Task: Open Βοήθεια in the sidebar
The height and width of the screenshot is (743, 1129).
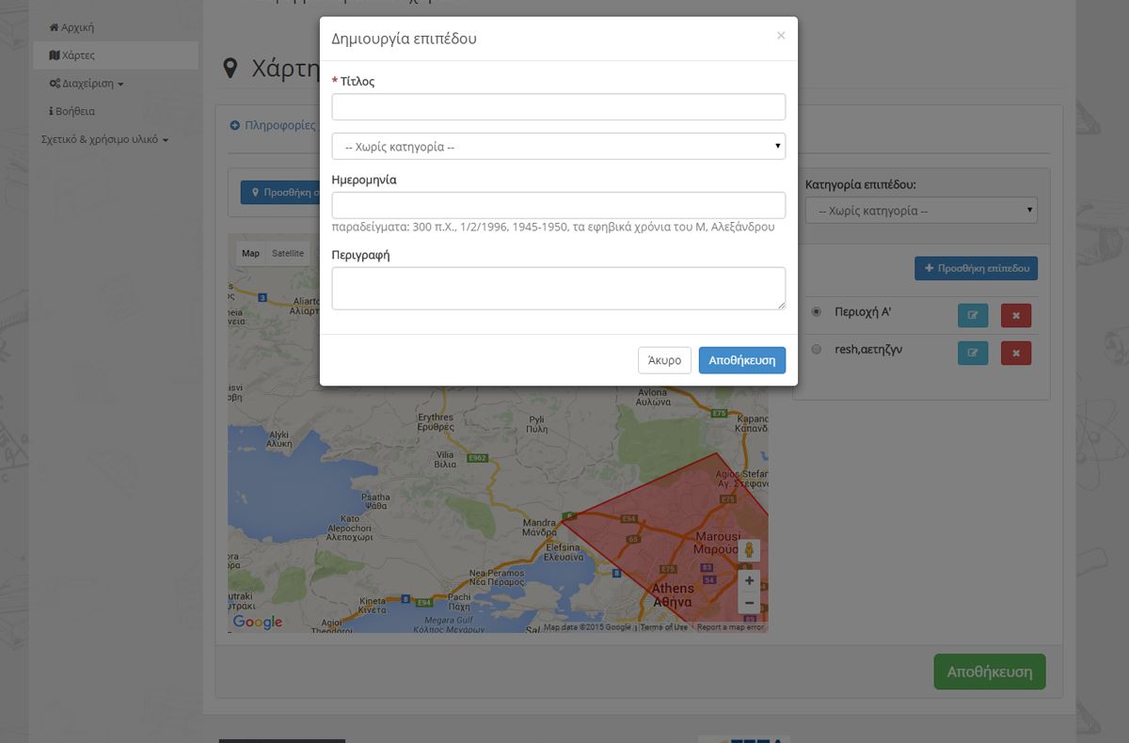Action: pyautogui.click(x=72, y=111)
